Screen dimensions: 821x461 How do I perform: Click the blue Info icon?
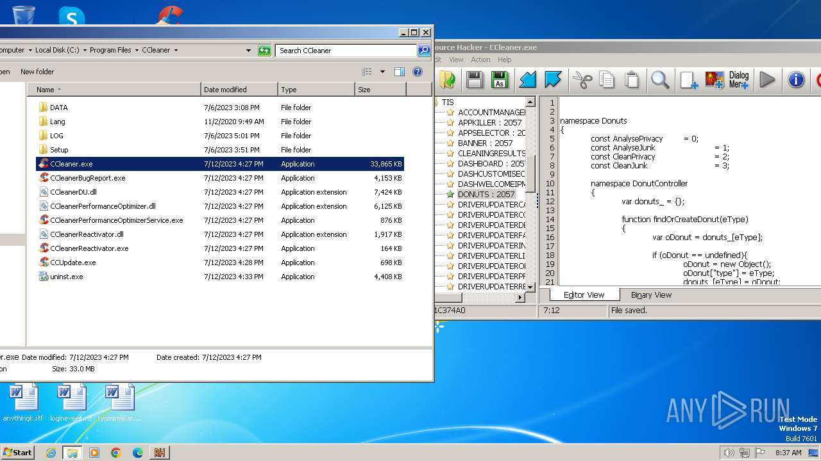(796, 79)
